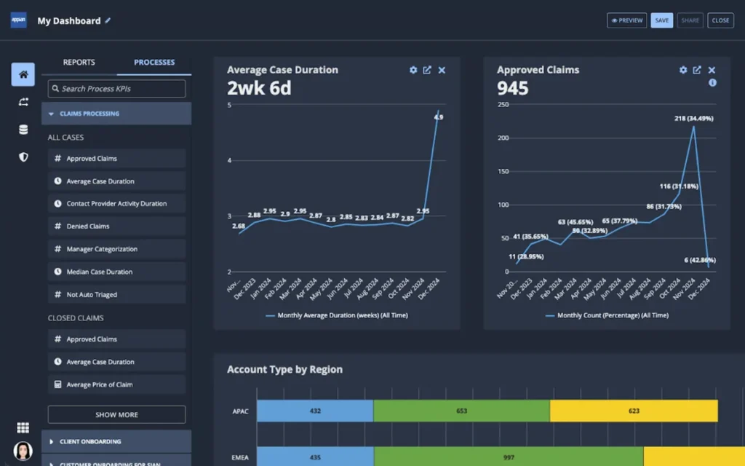This screenshot has height=466, width=745.
Task: Remove the Average Case Duration chart with X
Action: (x=442, y=70)
